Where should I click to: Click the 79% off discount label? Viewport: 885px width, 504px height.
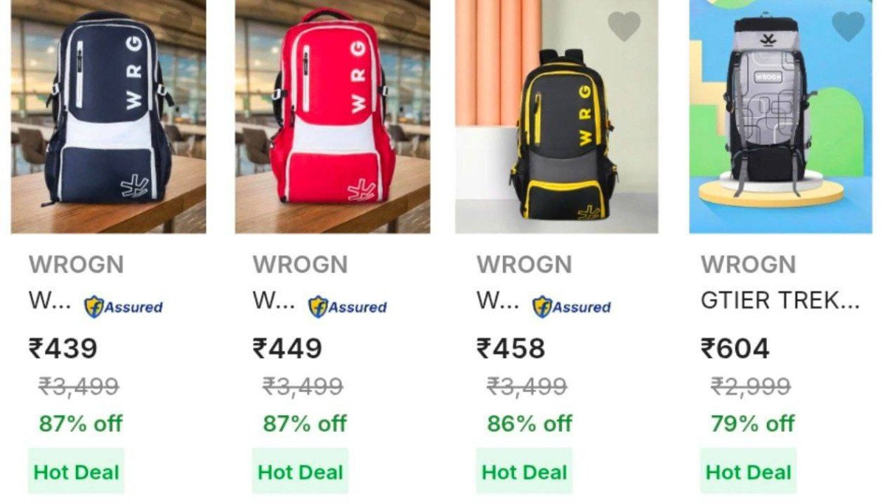pos(753,424)
